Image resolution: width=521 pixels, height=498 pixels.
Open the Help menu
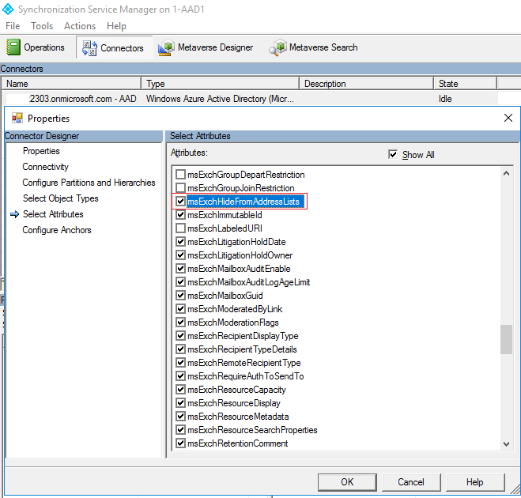click(116, 26)
